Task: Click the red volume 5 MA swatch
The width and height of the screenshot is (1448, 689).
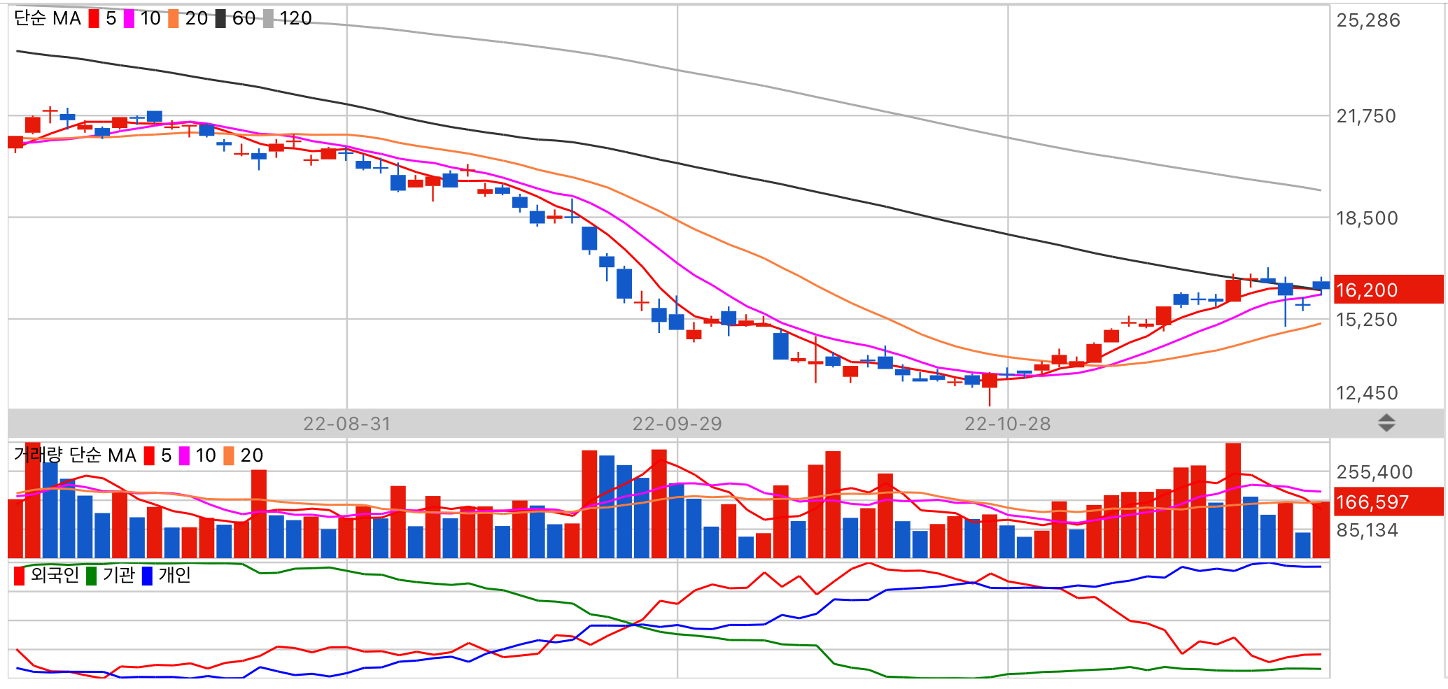Action: click(x=149, y=456)
